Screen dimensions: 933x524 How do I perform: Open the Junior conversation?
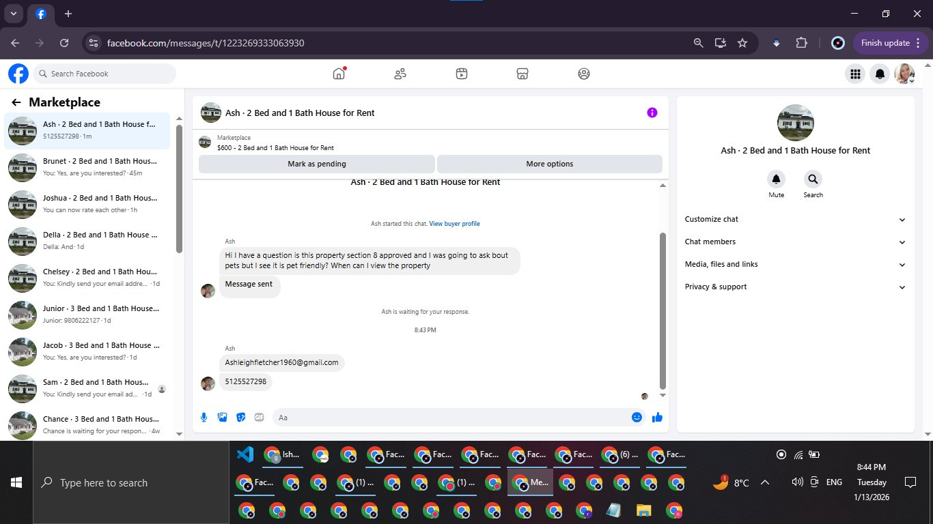tap(87, 315)
